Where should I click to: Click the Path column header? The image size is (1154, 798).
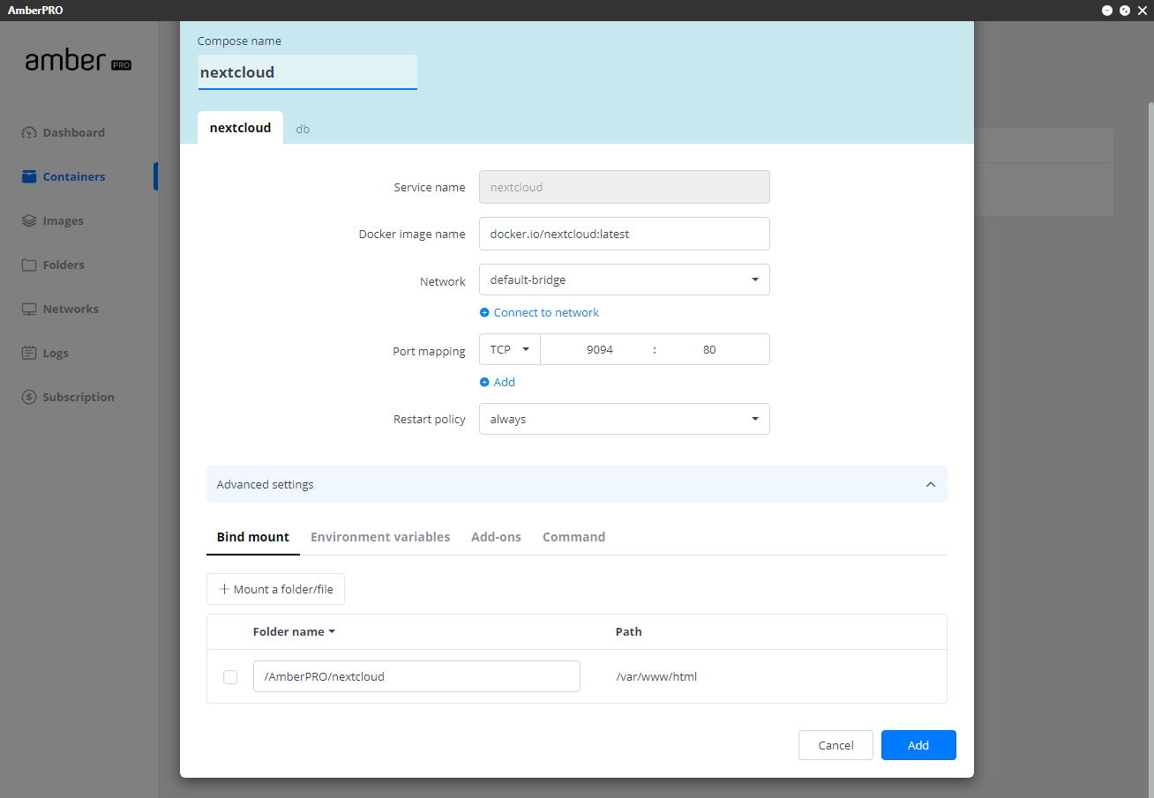click(629, 632)
